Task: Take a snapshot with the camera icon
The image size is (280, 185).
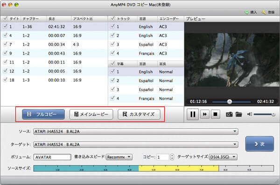Action: pyautogui.click(x=229, y=114)
